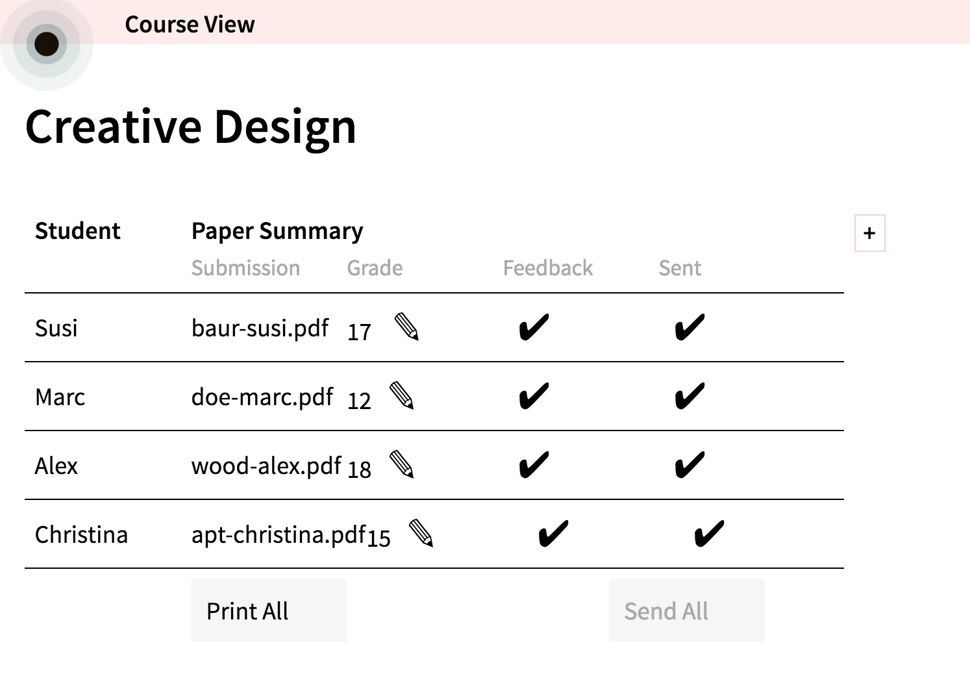Click the Sent checkmark in Christina's row
Viewport: 970px width, 687px height.
click(x=709, y=534)
